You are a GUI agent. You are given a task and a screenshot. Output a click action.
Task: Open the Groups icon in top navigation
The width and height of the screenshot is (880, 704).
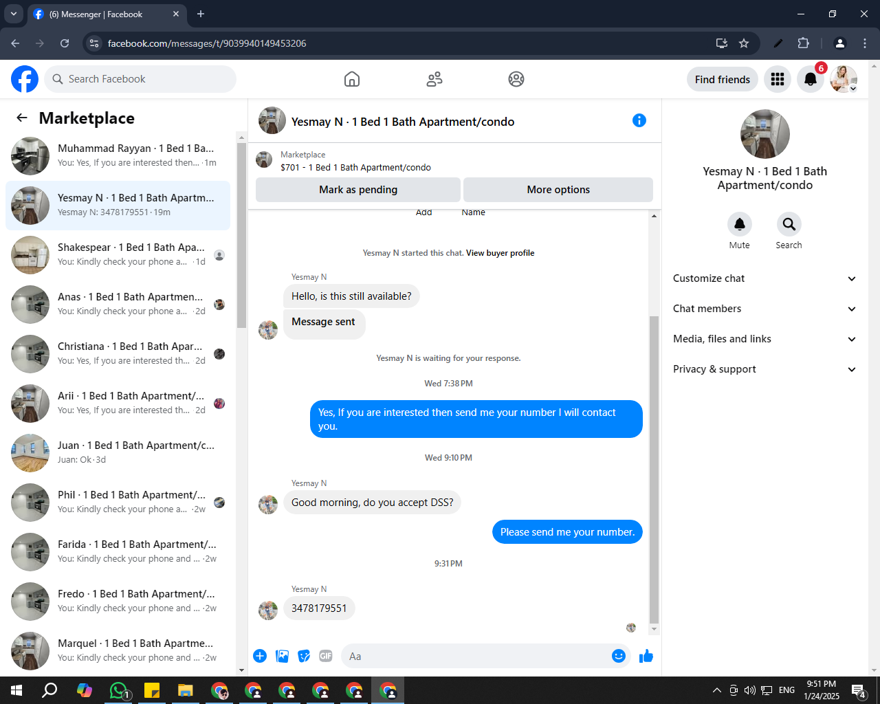[516, 79]
